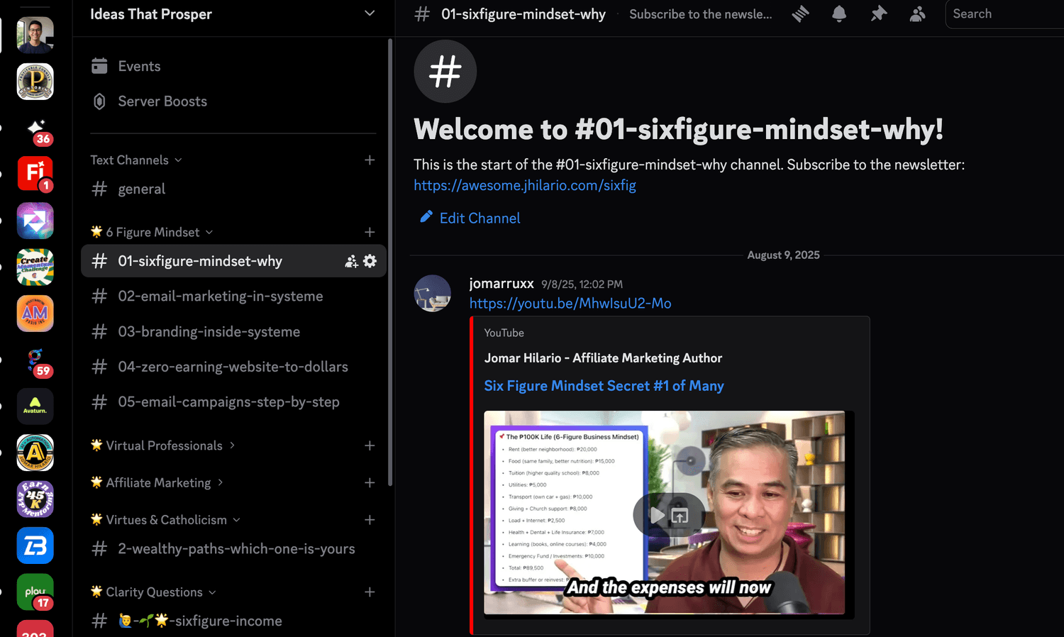Add channel to 6 Figure Mindset category

[x=370, y=233]
